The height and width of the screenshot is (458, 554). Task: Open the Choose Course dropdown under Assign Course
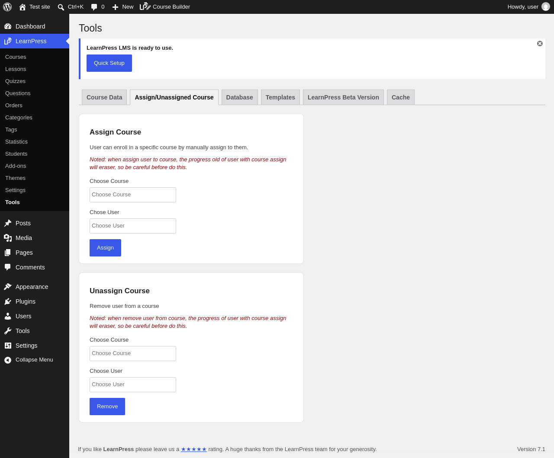pos(133,195)
